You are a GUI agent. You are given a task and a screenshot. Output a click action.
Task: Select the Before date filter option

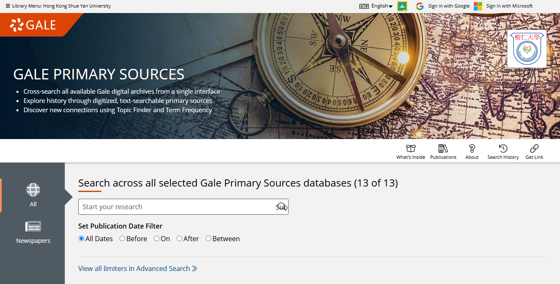122,239
